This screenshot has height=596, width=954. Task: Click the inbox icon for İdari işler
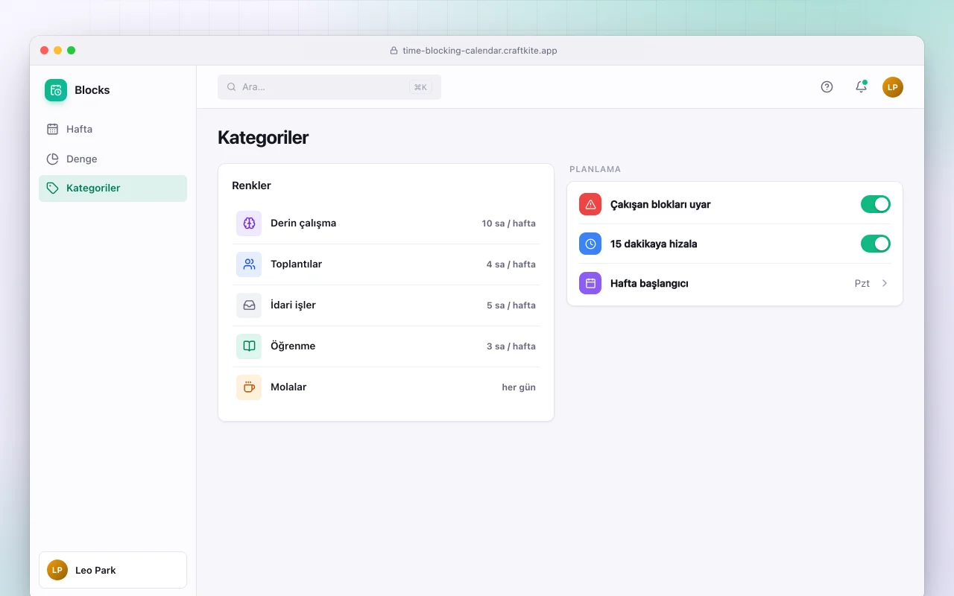(249, 305)
